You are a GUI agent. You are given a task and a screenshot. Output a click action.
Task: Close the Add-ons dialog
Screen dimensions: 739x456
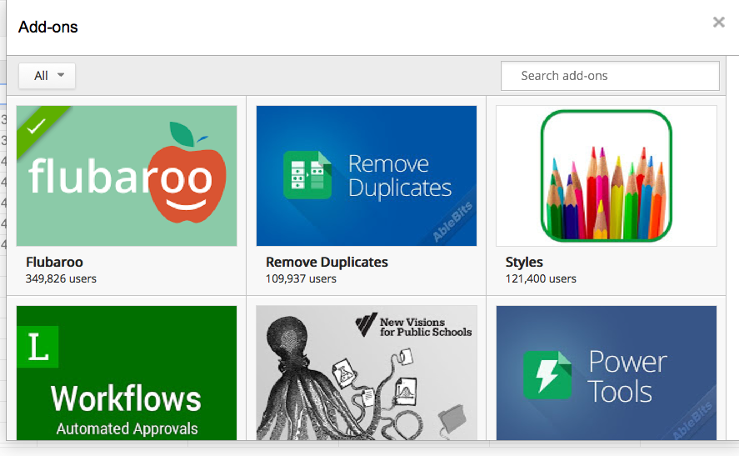coord(718,22)
